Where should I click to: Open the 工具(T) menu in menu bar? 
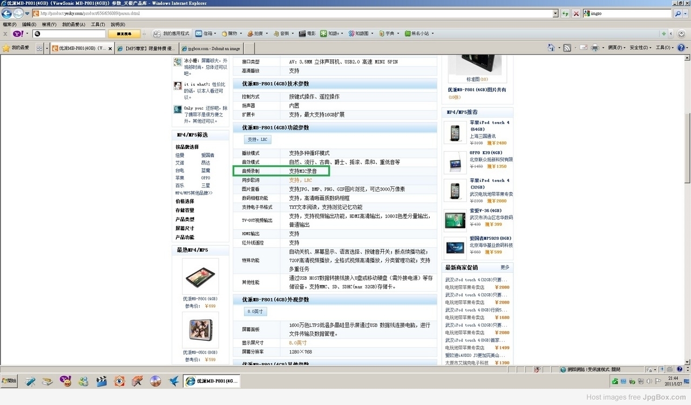(98, 24)
